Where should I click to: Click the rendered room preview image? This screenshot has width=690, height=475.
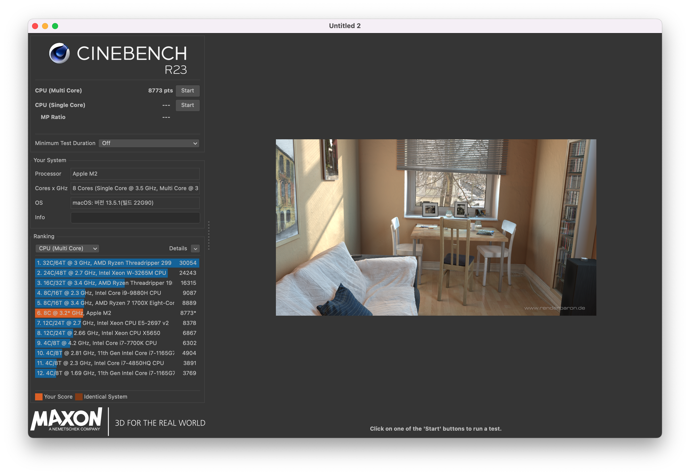pos(436,227)
